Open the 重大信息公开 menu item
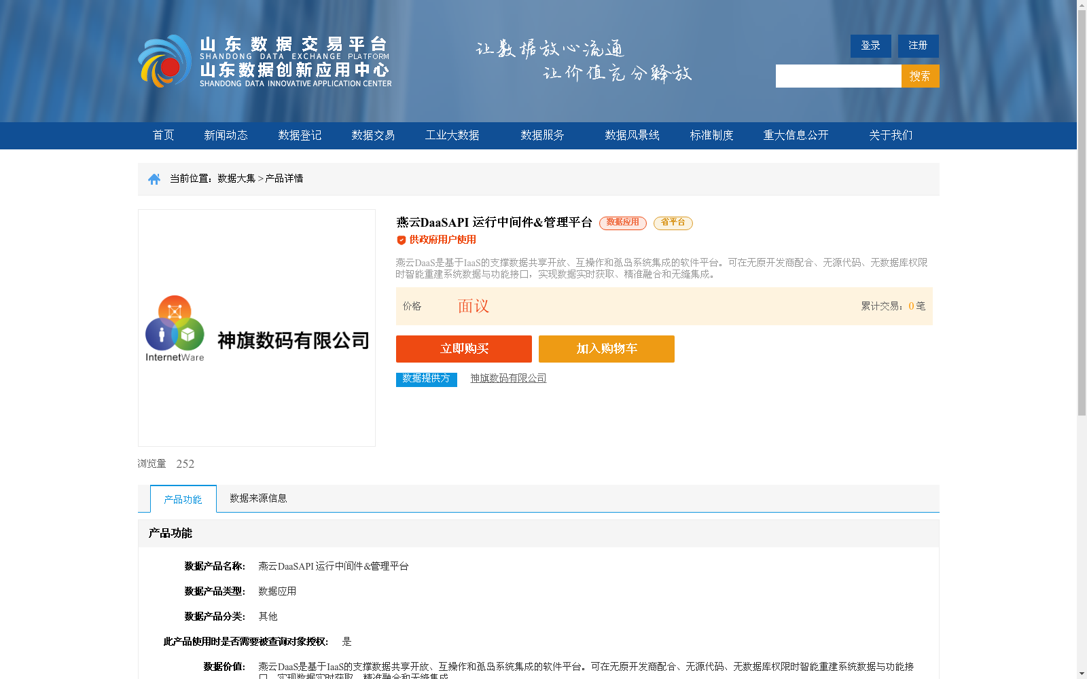1087x679 pixels. 796,135
